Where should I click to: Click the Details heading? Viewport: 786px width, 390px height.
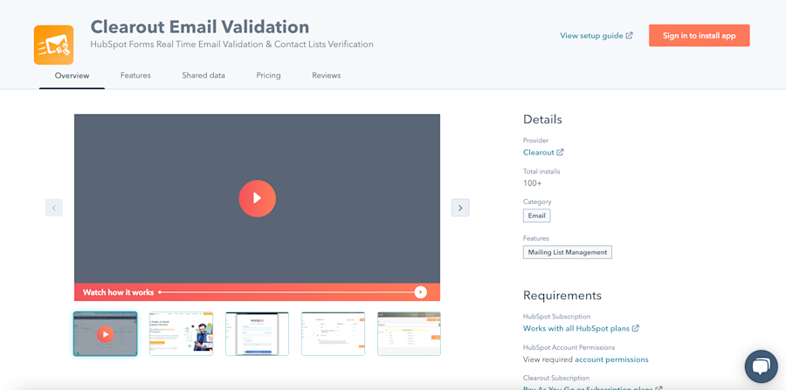coord(542,120)
